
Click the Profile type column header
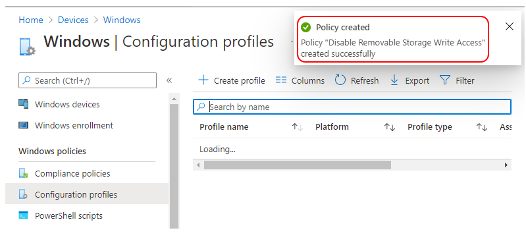tap(430, 127)
